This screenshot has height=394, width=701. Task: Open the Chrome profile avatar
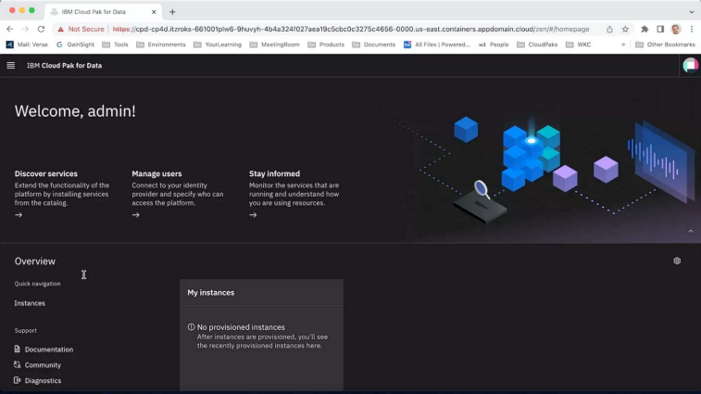(676, 29)
